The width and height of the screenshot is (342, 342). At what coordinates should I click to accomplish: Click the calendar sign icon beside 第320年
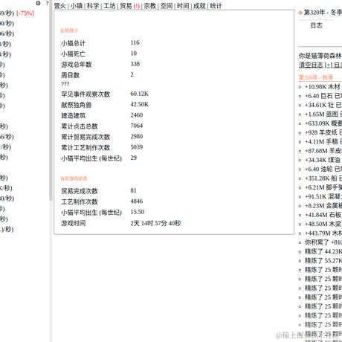pos(300,13)
